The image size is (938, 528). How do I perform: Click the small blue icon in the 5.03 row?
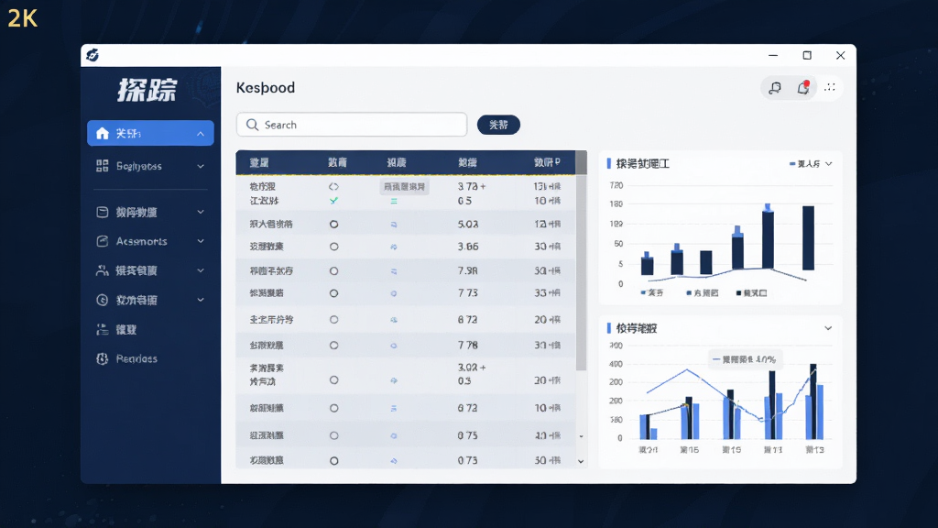(x=394, y=225)
